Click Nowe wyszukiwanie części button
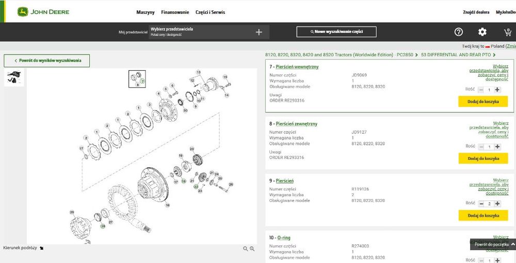The width and height of the screenshot is (516, 263). click(x=336, y=32)
